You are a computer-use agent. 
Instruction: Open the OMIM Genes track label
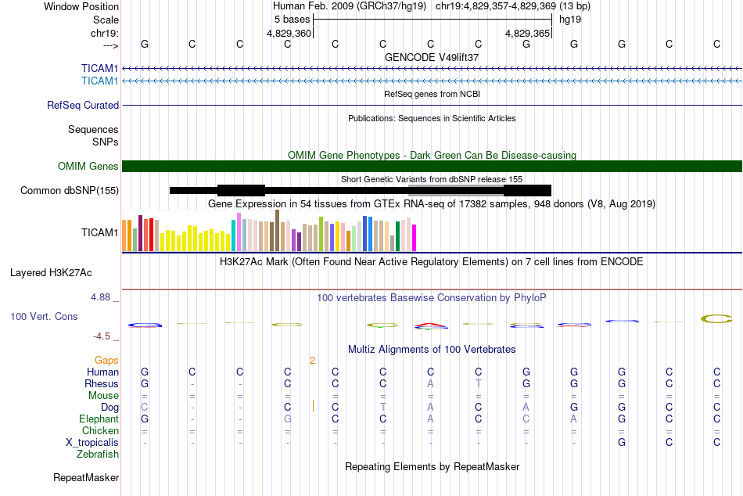click(88, 166)
